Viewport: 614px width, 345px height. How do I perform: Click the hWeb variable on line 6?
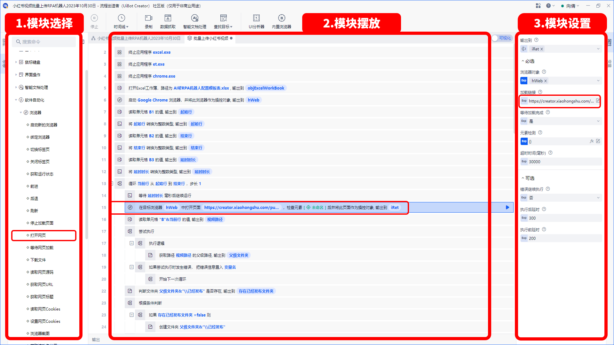pos(254,100)
